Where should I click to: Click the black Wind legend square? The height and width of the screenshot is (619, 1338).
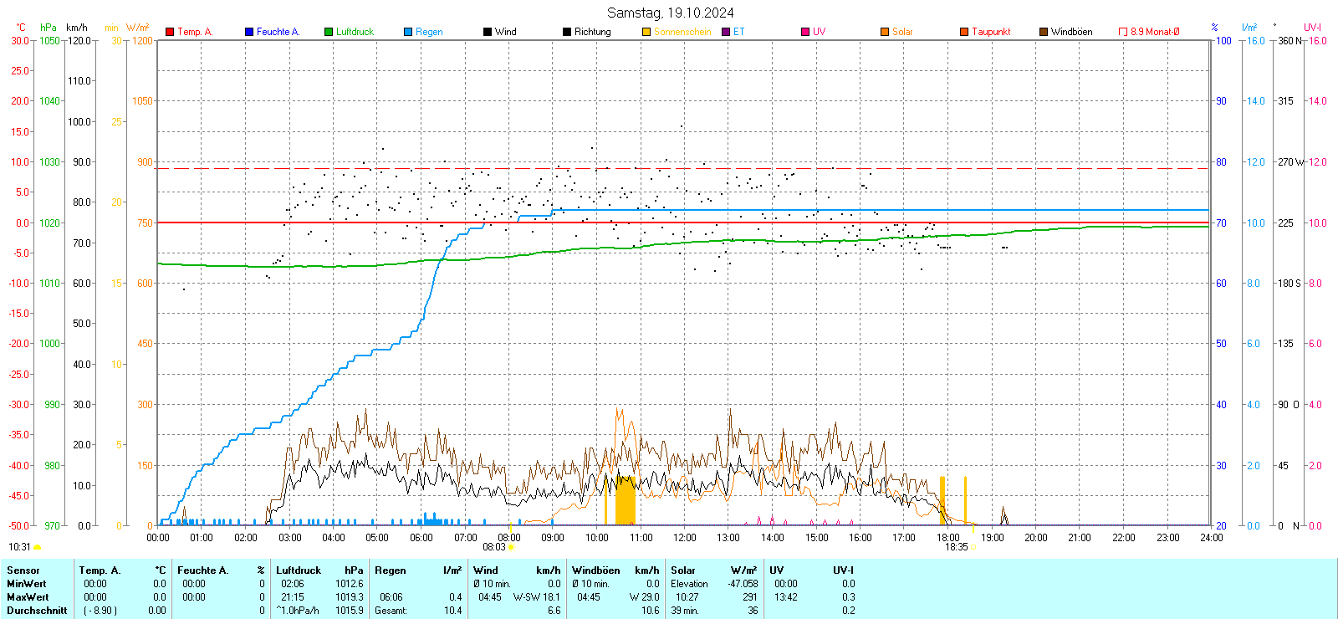(488, 32)
